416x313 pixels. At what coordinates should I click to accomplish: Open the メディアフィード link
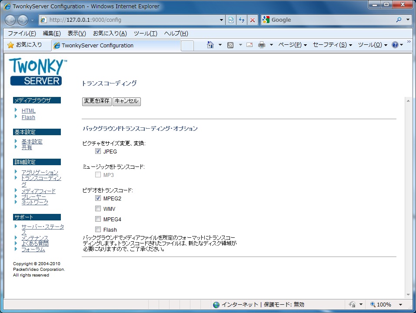click(x=38, y=191)
